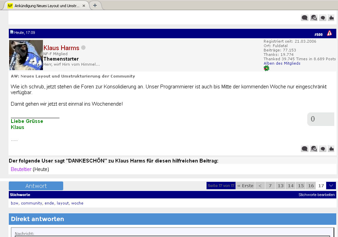This screenshot has width=338, height=237.
Task: Click the Stichworte section header
Action: click(172, 195)
